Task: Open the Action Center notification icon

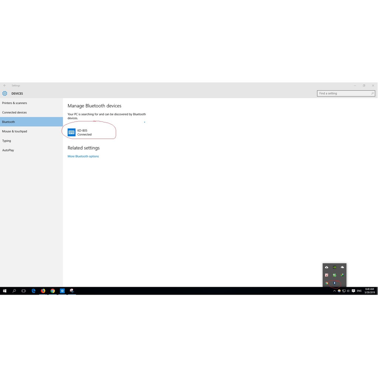Action: click(x=353, y=291)
